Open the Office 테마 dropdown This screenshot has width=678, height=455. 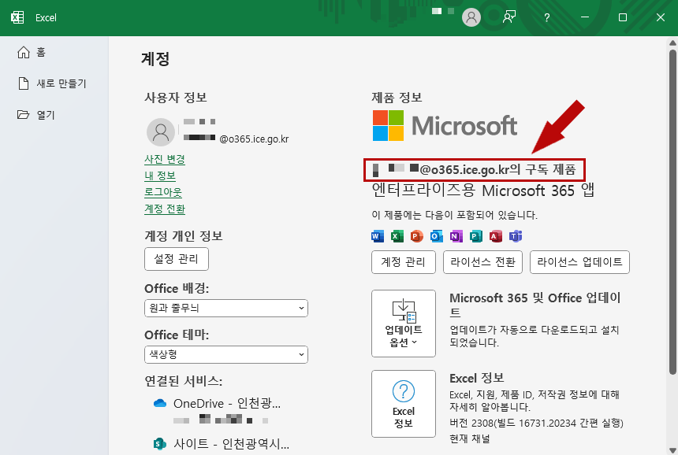coord(226,354)
